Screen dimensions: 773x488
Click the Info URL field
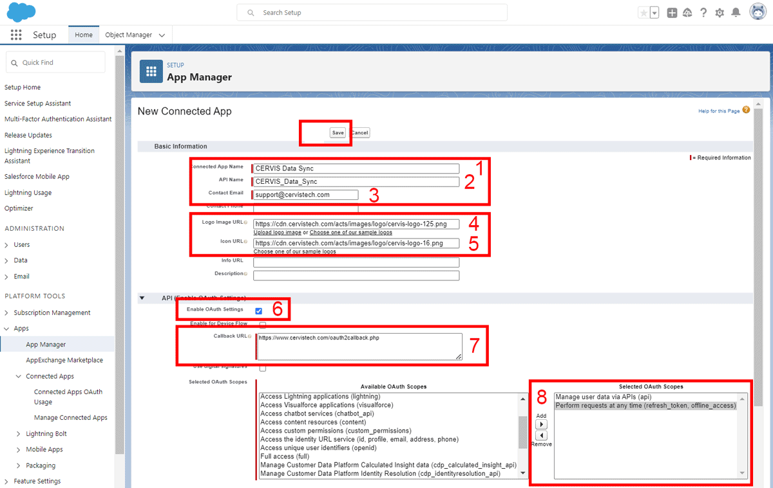[x=356, y=262]
